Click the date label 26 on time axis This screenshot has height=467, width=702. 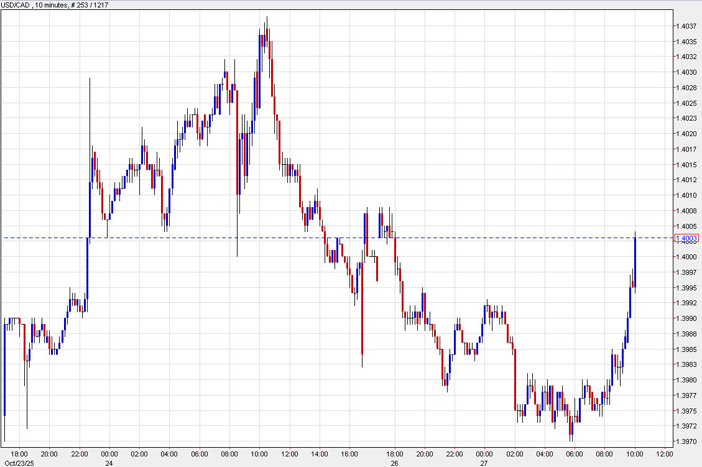click(395, 462)
